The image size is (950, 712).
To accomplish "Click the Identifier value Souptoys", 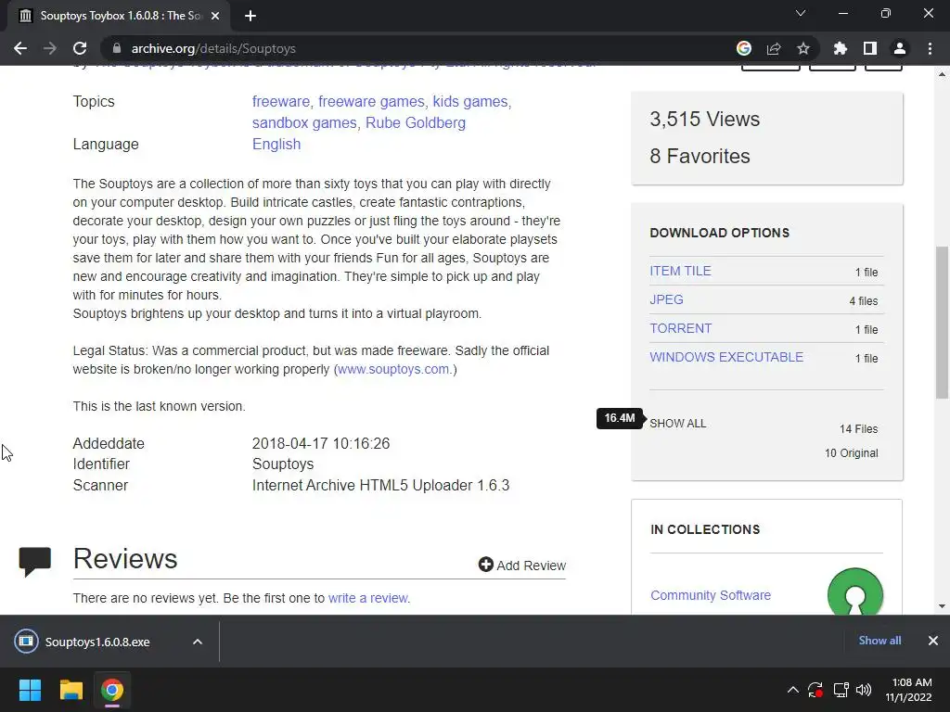I will [283, 464].
